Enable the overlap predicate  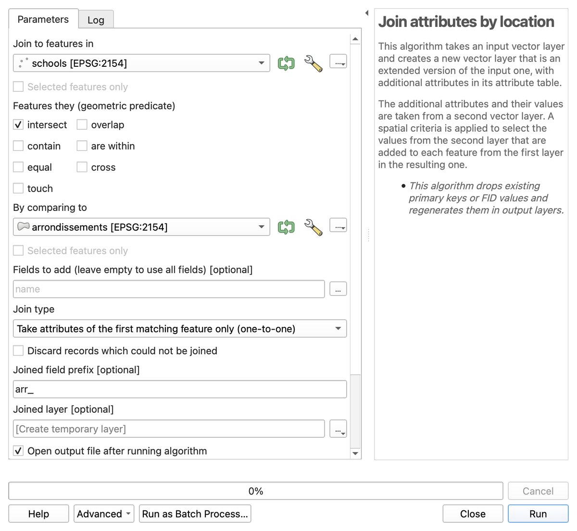click(82, 125)
